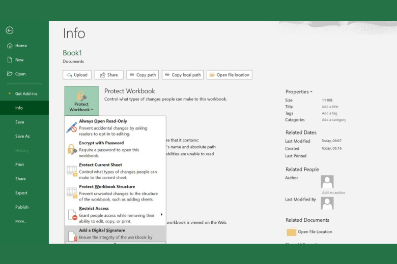
Task: Click the back arrow circle icon
Action: 10,30
